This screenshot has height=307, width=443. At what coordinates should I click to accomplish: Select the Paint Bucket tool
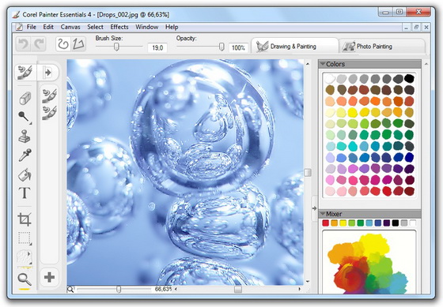coord(25,174)
